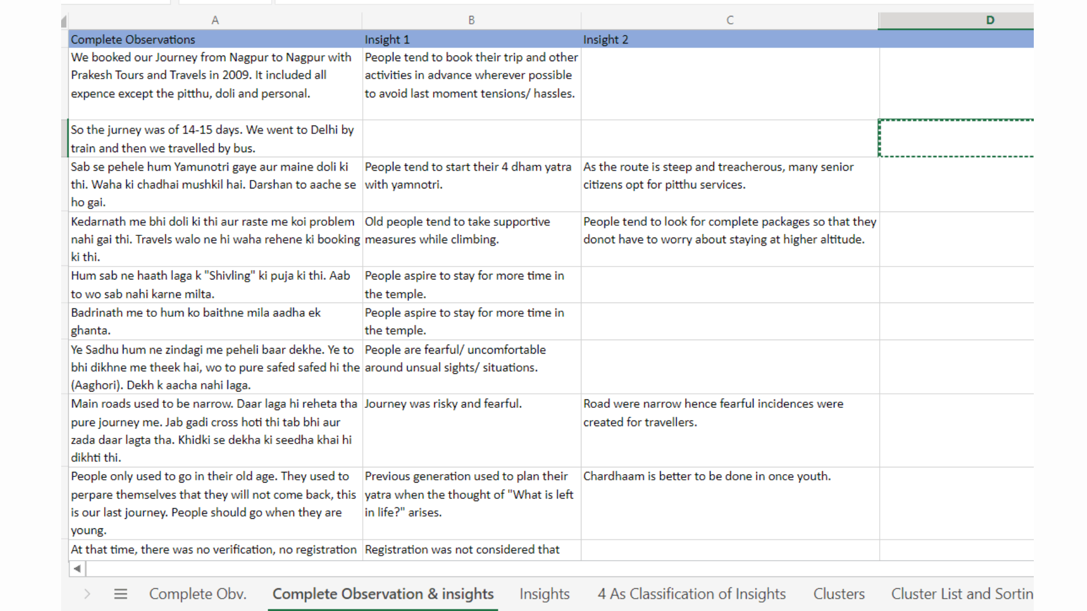Click the cell starting 'We booked our Journey'
Viewport: 1087px width, 611px height.
[x=215, y=75]
